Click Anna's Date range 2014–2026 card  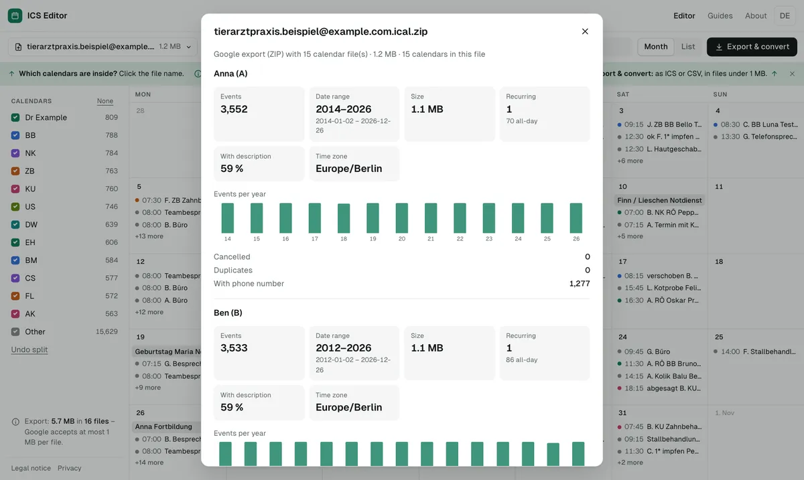pos(354,114)
